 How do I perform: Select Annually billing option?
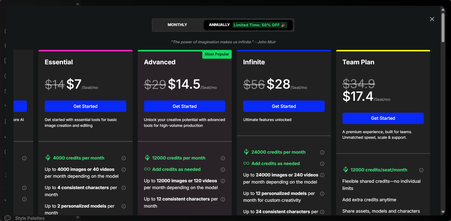click(x=219, y=25)
